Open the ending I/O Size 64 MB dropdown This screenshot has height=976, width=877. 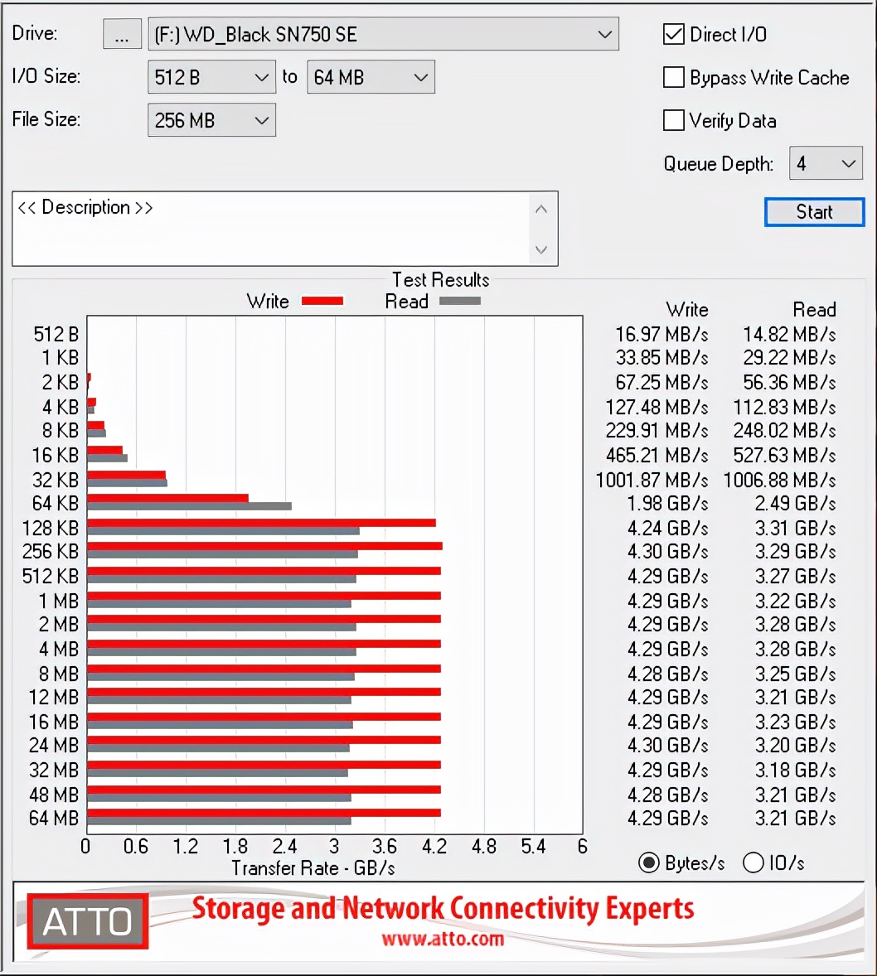coord(371,77)
